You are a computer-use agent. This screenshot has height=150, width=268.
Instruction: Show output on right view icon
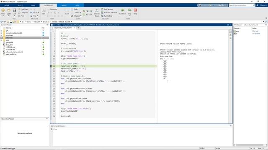pos(230,32)
